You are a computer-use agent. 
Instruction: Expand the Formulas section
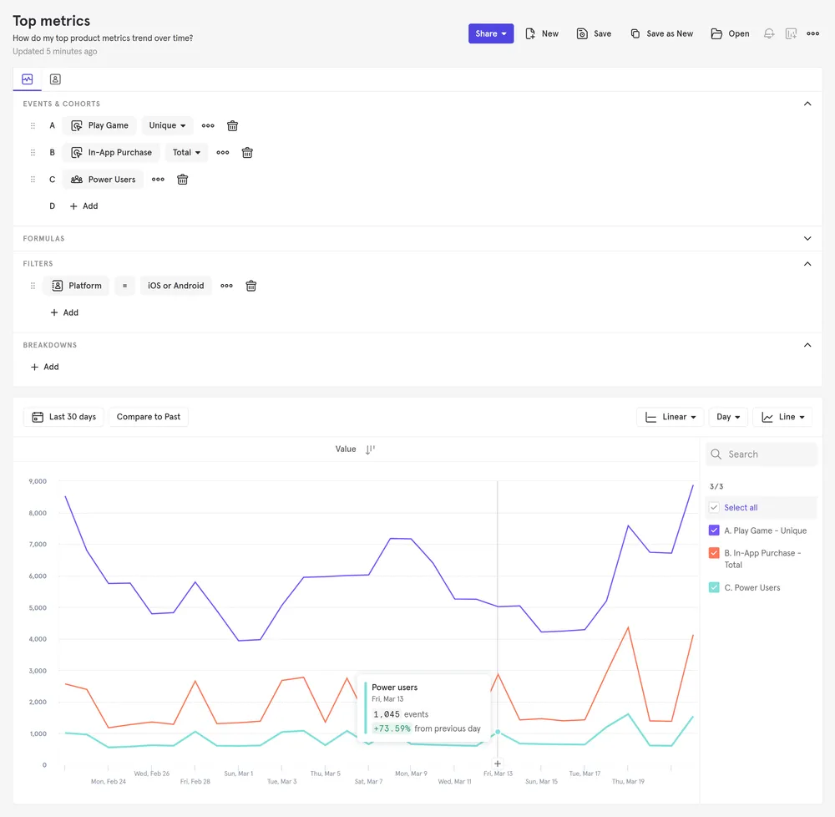(x=807, y=239)
